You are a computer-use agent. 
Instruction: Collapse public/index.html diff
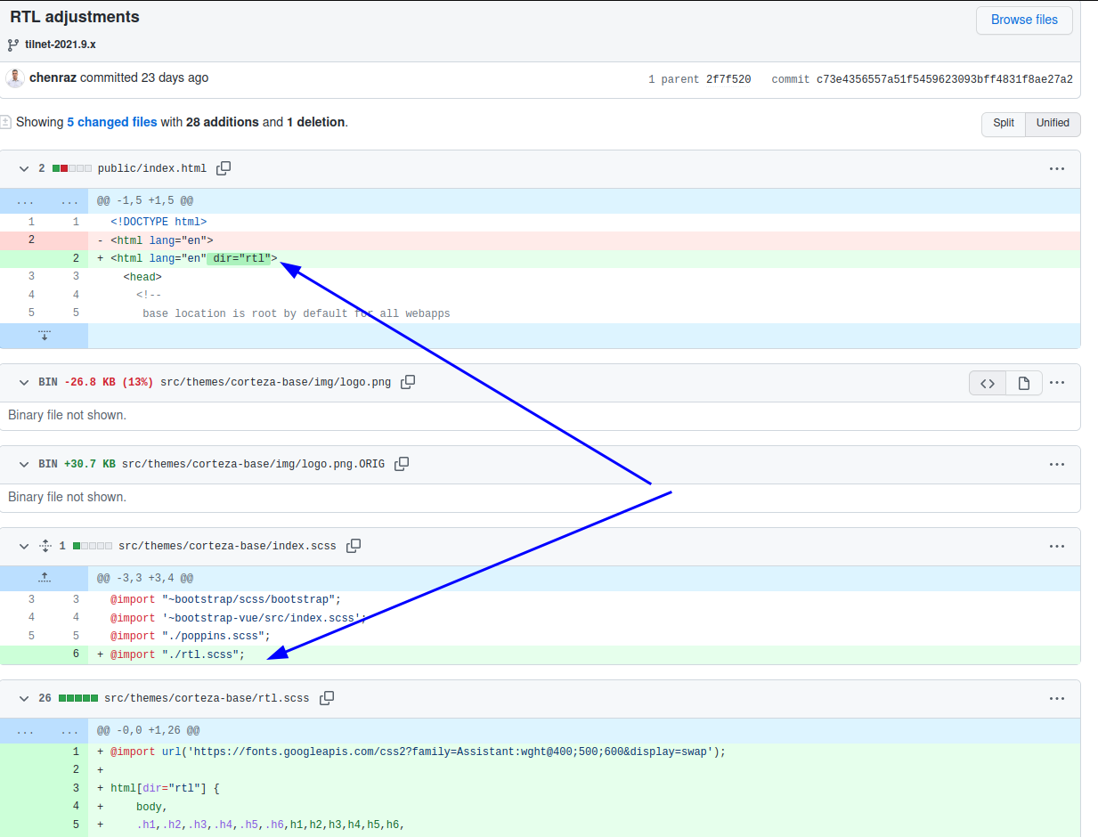pyautogui.click(x=24, y=168)
